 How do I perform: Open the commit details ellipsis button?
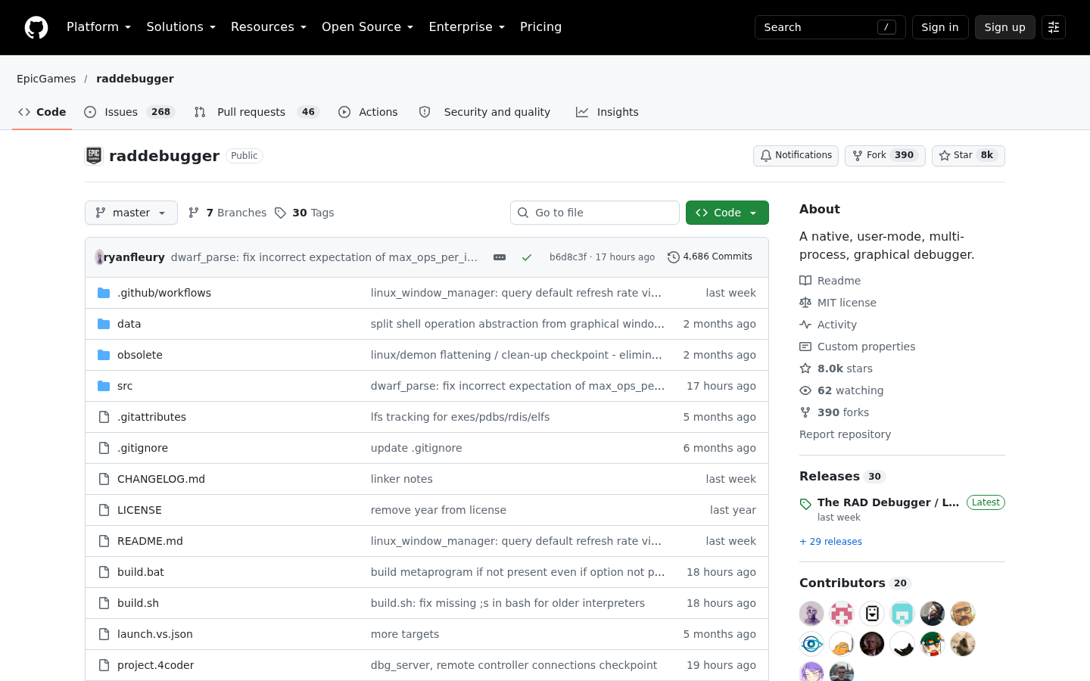point(500,257)
